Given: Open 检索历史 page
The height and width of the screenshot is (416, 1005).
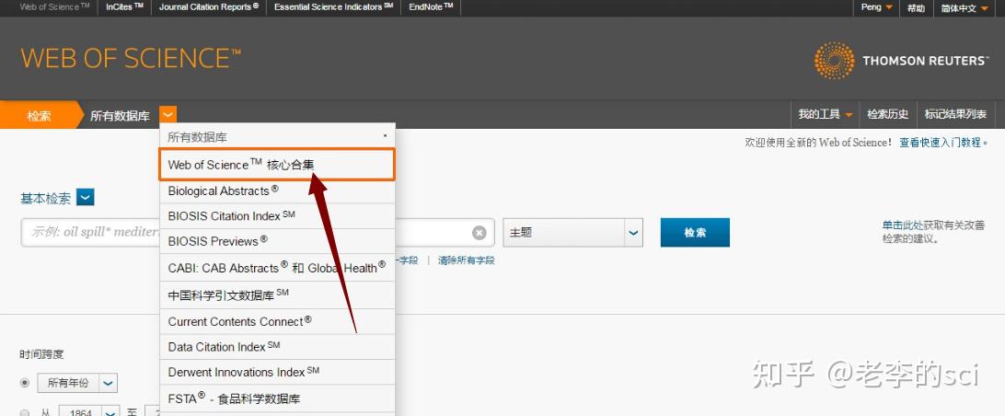Looking at the screenshot, I should click(x=888, y=115).
